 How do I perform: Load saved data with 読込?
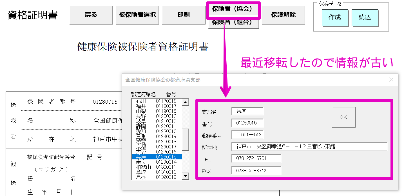365,17
